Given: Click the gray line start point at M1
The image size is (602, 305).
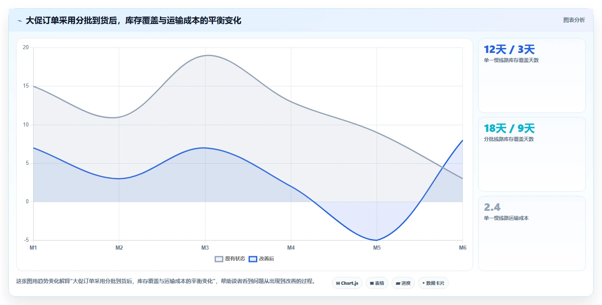Looking at the screenshot, I should point(34,86).
